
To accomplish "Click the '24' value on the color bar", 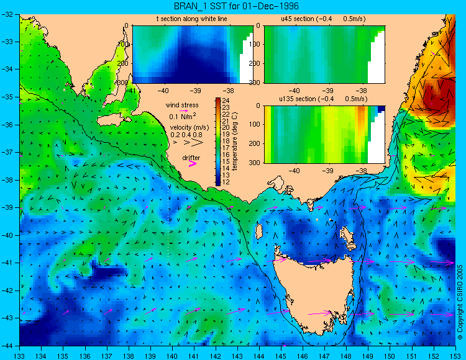I will coord(226,101).
